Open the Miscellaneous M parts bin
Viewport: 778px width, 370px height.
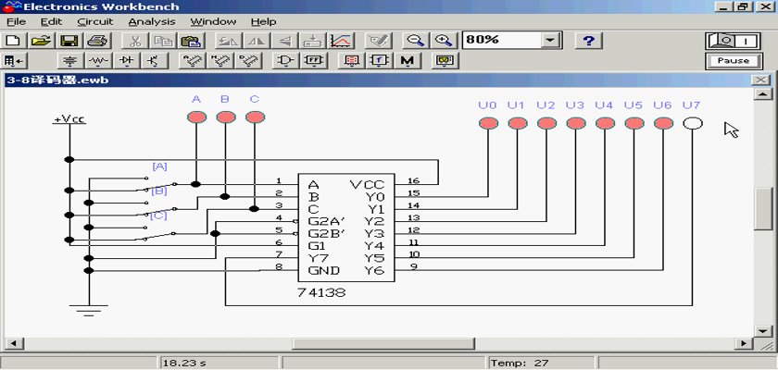click(408, 61)
